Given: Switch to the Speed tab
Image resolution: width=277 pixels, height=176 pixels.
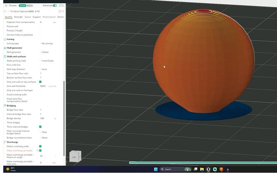Looking at the screenshot, I should click(x=28, y=17).
